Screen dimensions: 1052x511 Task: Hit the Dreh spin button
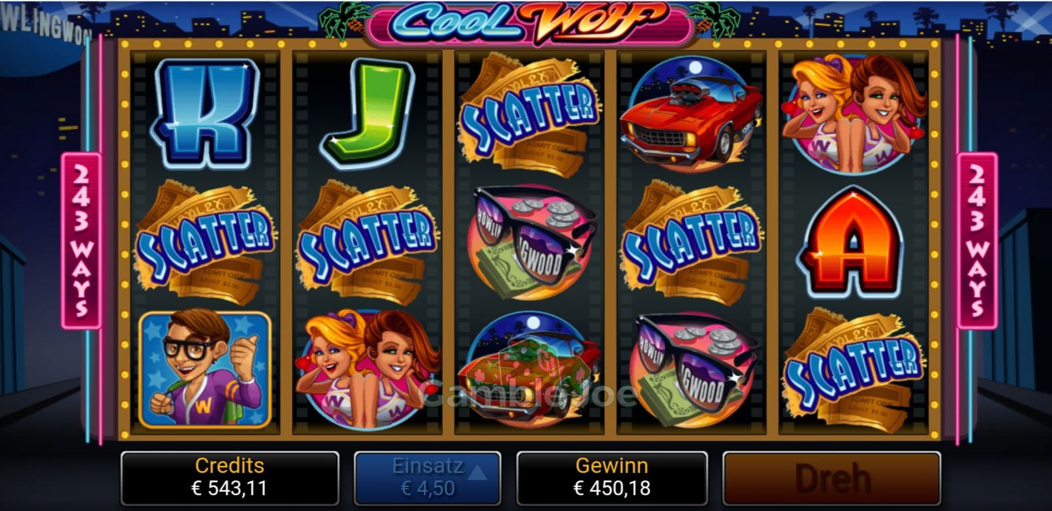[831, 478]
